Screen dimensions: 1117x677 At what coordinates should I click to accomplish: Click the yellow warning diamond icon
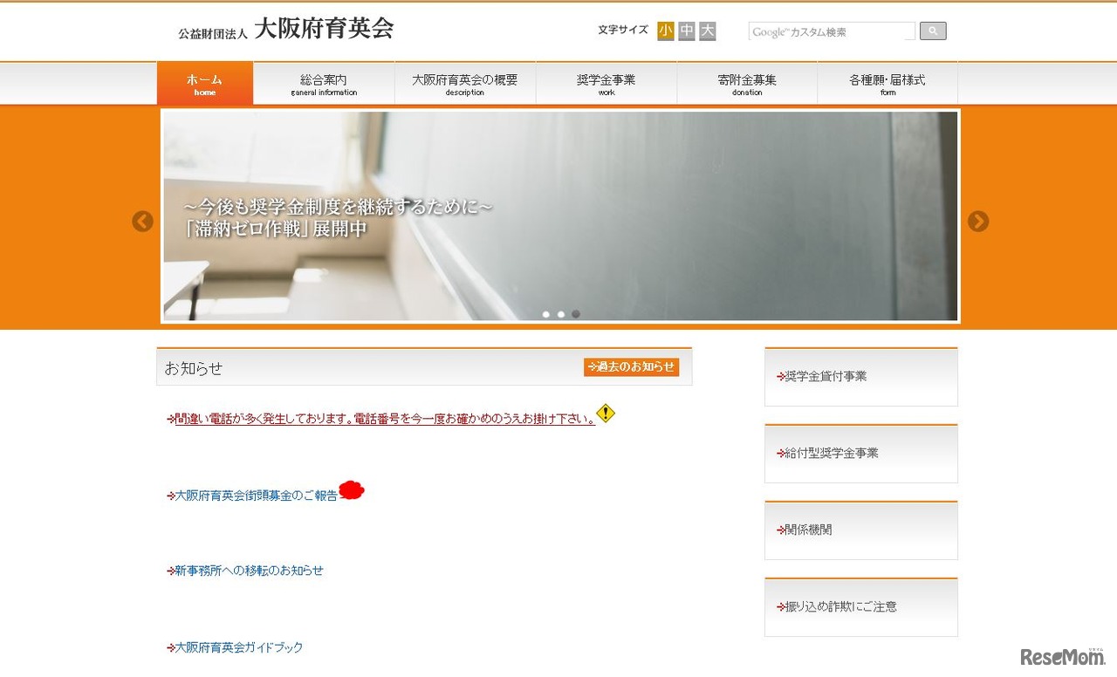606,414
